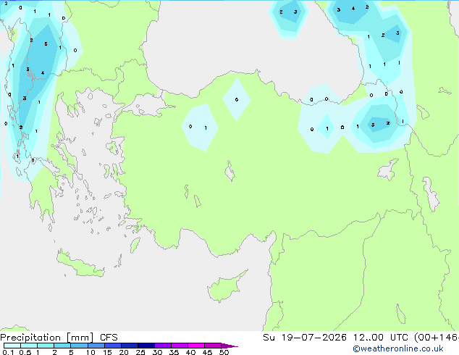
Task: Click the '0.1' legend scale label
Action: (8, 352)
